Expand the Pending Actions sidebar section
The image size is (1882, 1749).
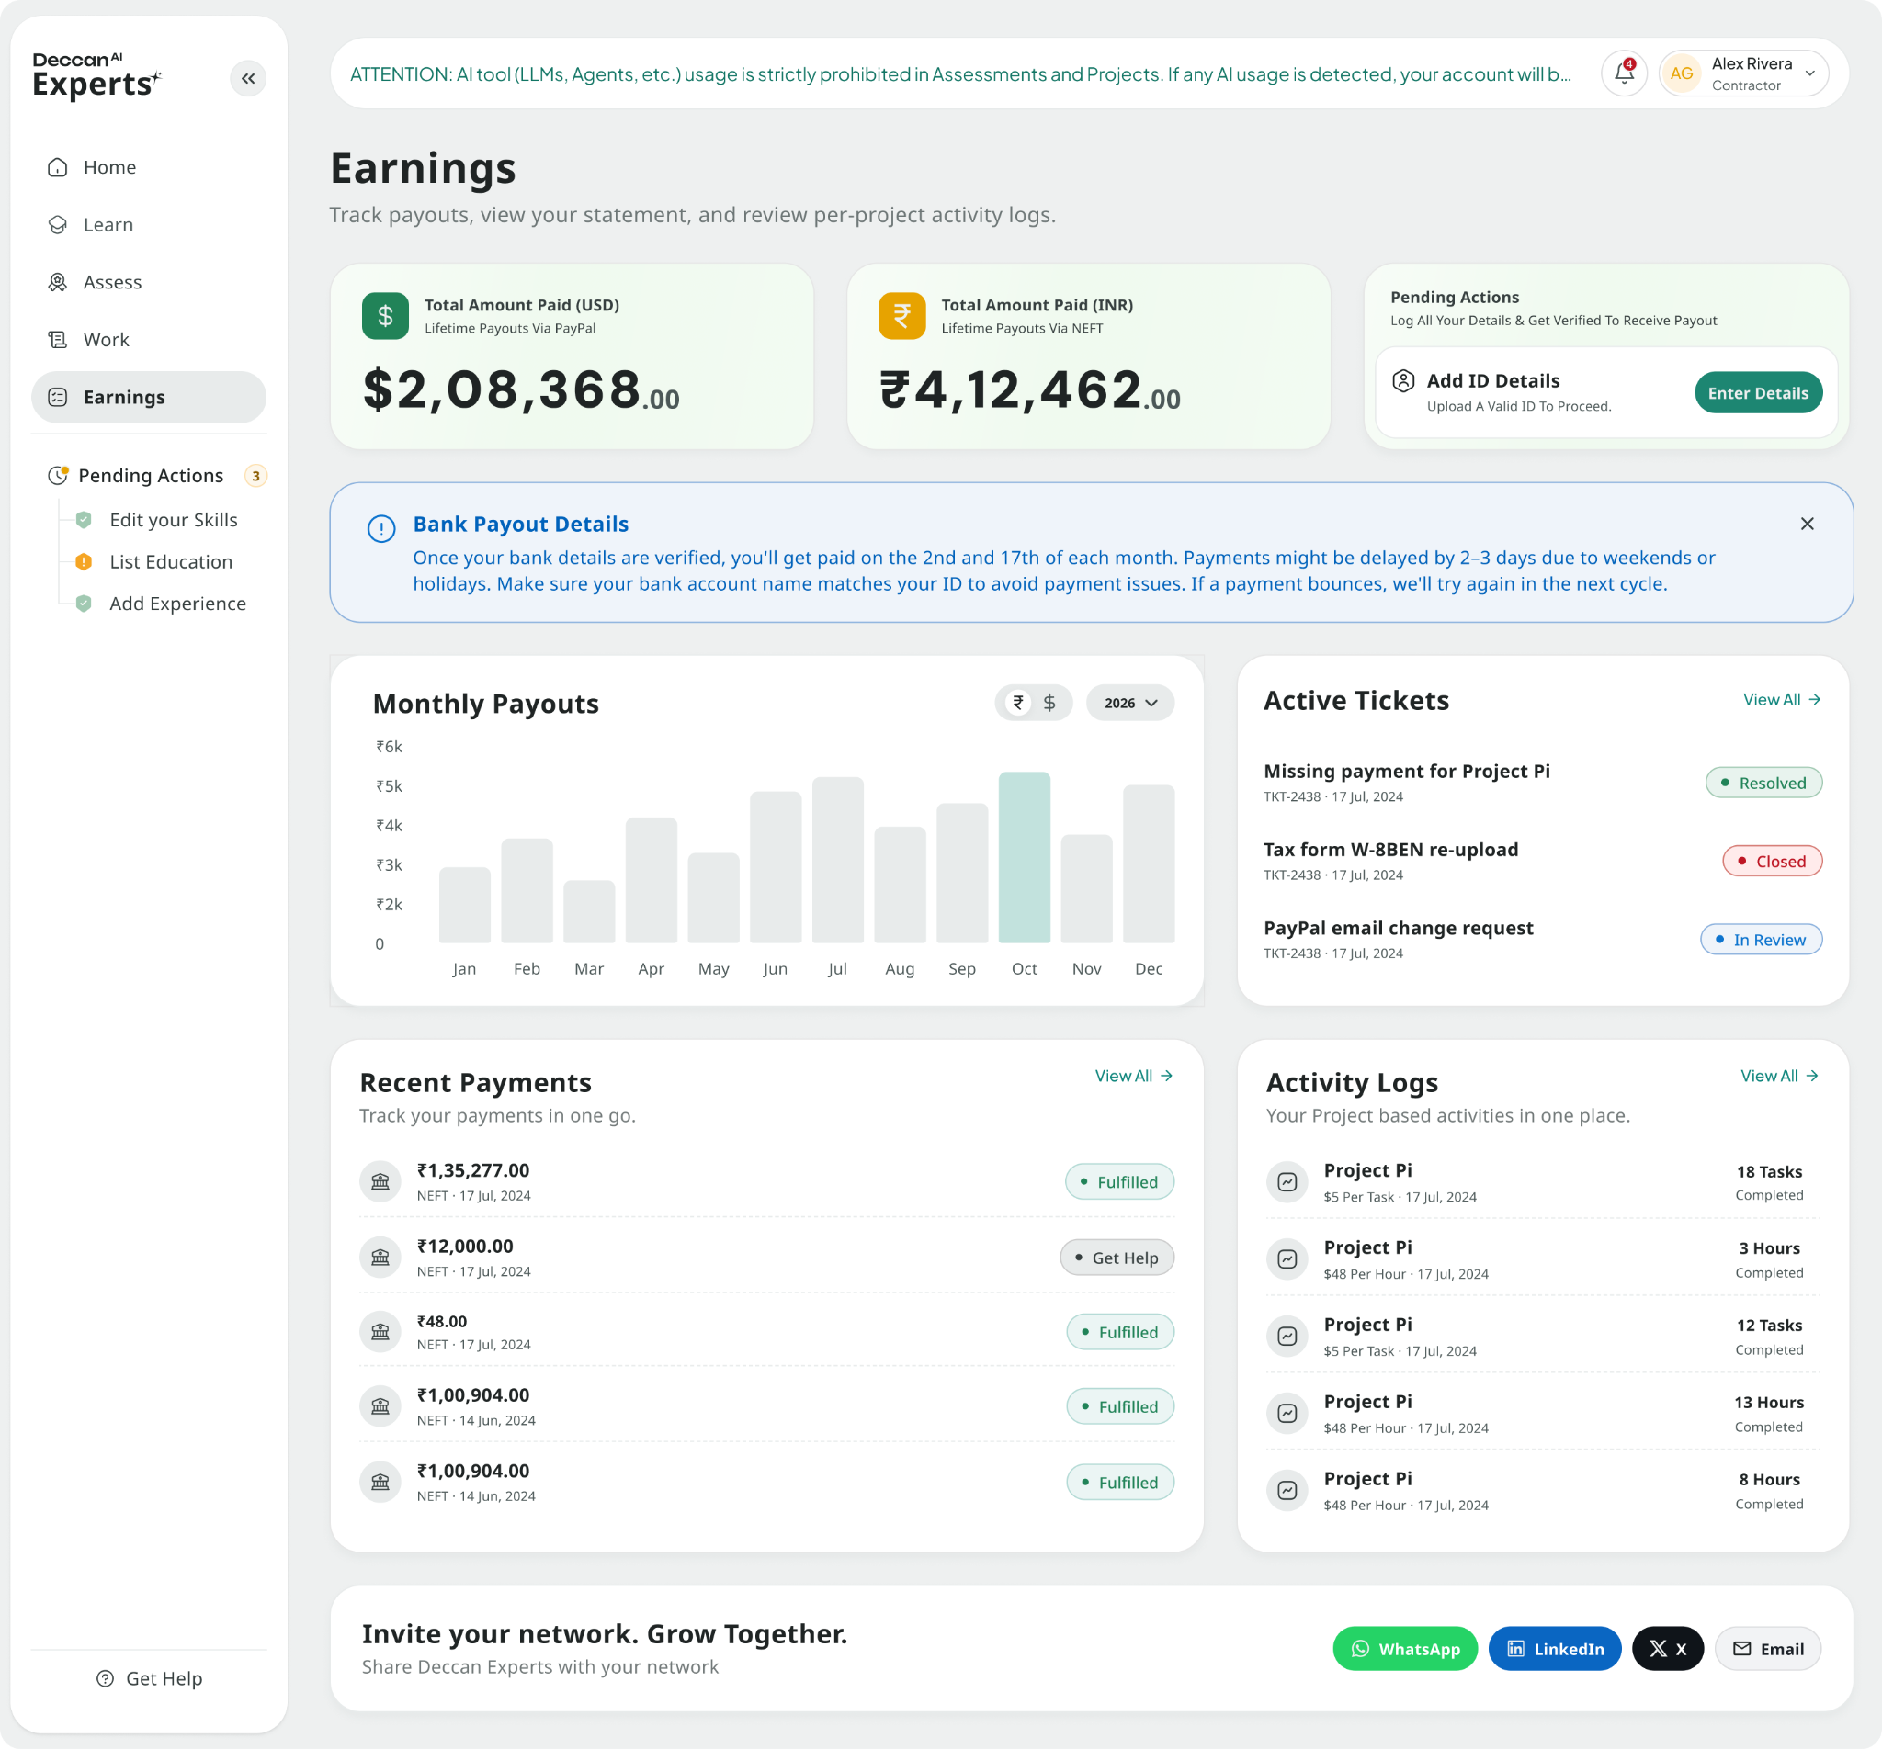point(149,475)
